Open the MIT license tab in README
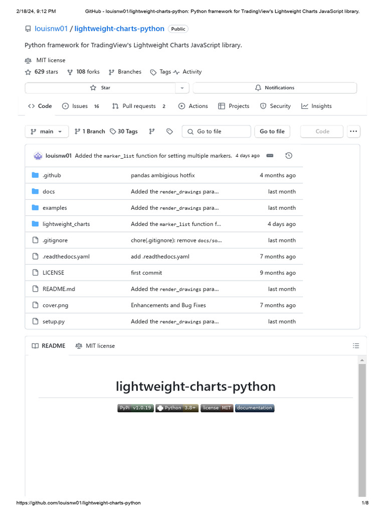 95,346
